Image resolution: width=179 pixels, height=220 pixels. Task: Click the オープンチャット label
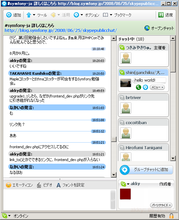[163, 28]
